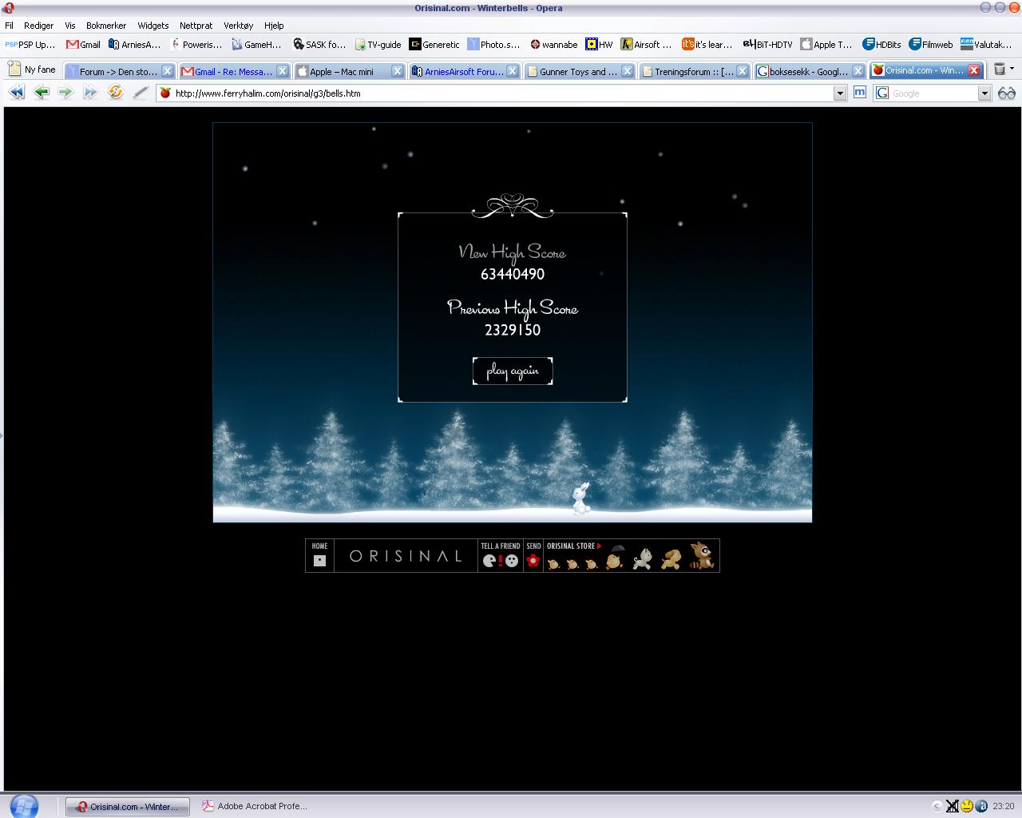Open the HDBits bookmark
Image resolution: width=1022 pixels, height=818 pixels.
881,45
